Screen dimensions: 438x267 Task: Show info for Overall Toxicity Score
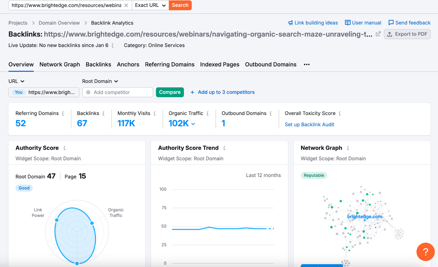click(340, 114)
